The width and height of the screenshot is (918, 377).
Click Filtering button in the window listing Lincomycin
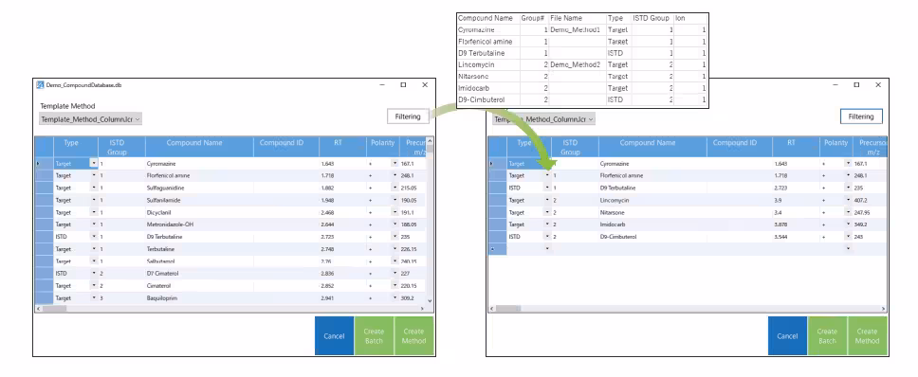tap(861, 117)
